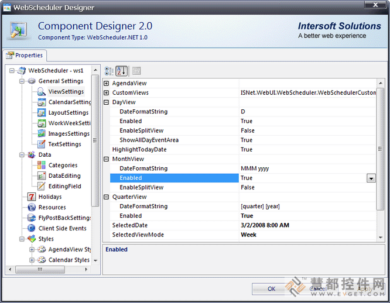Switch property grid to Categorized view

point(109,71)
